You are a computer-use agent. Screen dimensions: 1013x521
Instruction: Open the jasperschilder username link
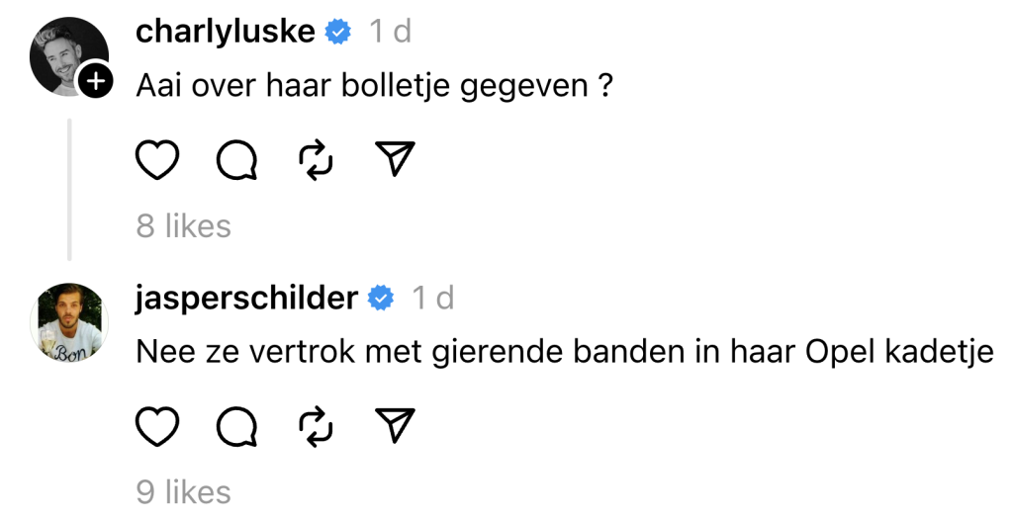(246, 298)
